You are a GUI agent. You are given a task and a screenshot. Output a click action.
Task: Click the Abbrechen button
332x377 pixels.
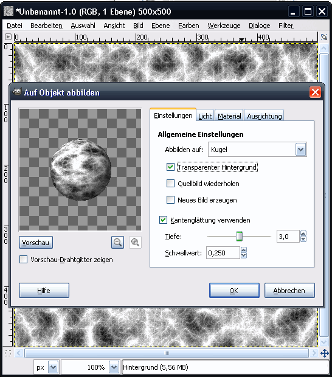(289, 291)
